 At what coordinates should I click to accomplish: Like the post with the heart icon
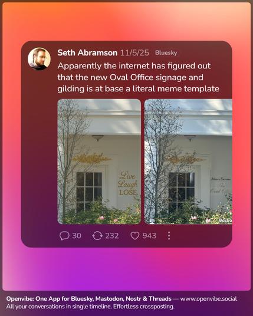pos(134,236)
